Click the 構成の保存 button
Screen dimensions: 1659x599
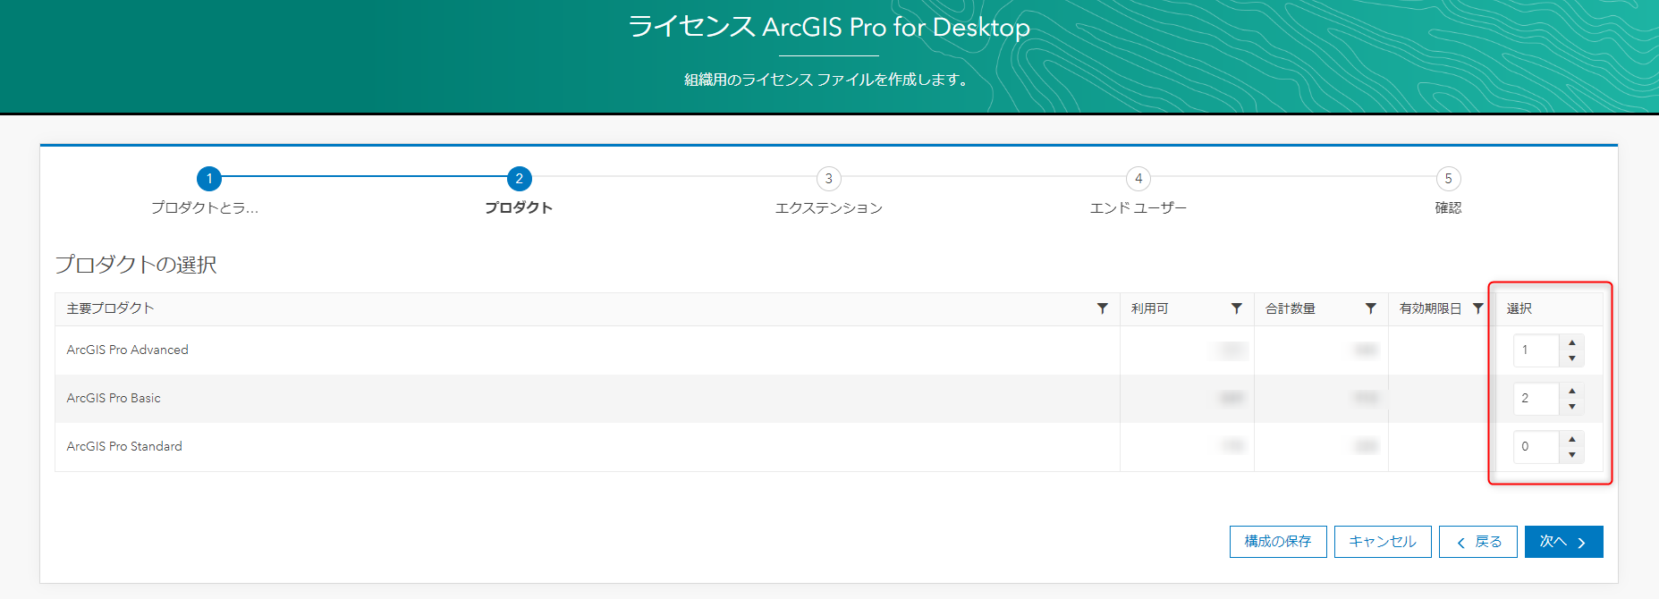[x=1278, y=542]
